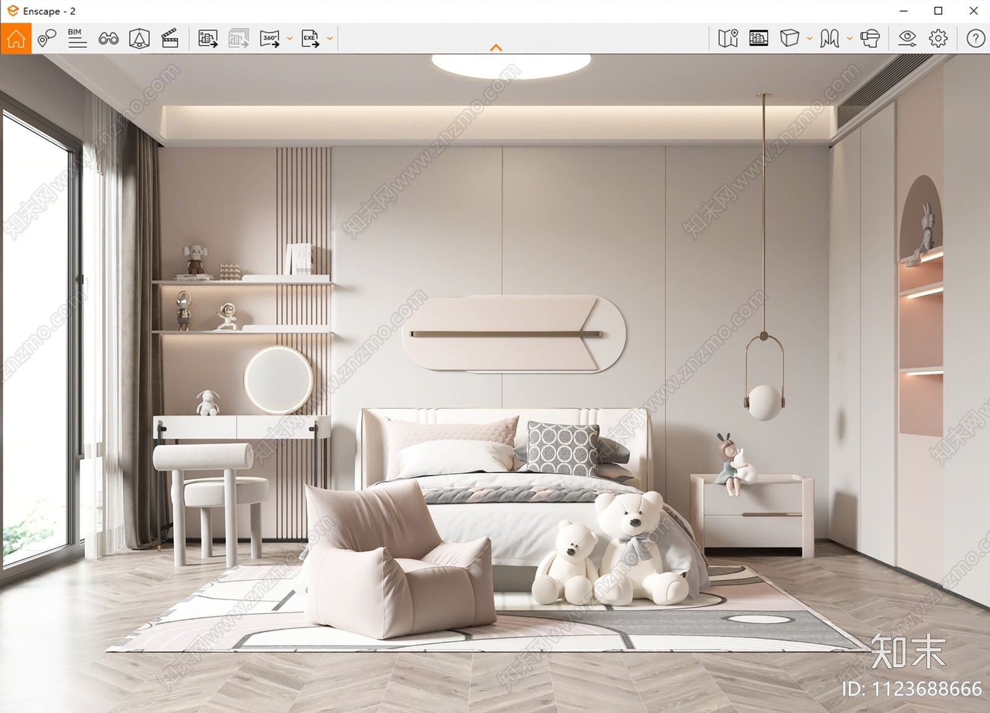Click the Enscape logo in title bar
Screen dimensions: 990x713
pyautogui.click(x=12, y=11)
